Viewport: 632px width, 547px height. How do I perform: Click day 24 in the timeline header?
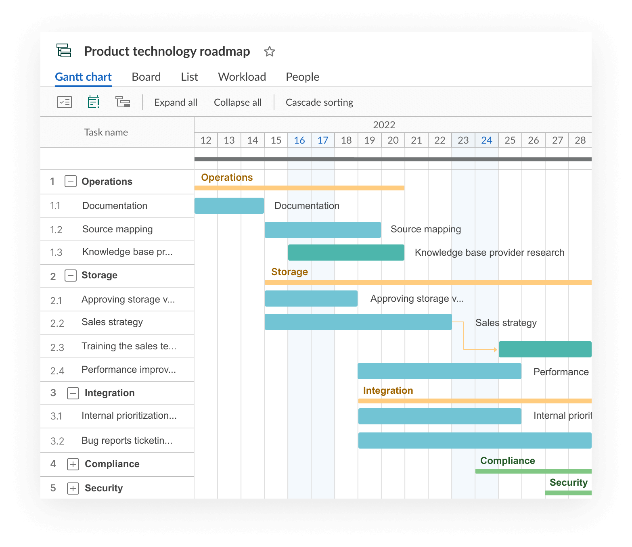(x=486, y=140)
